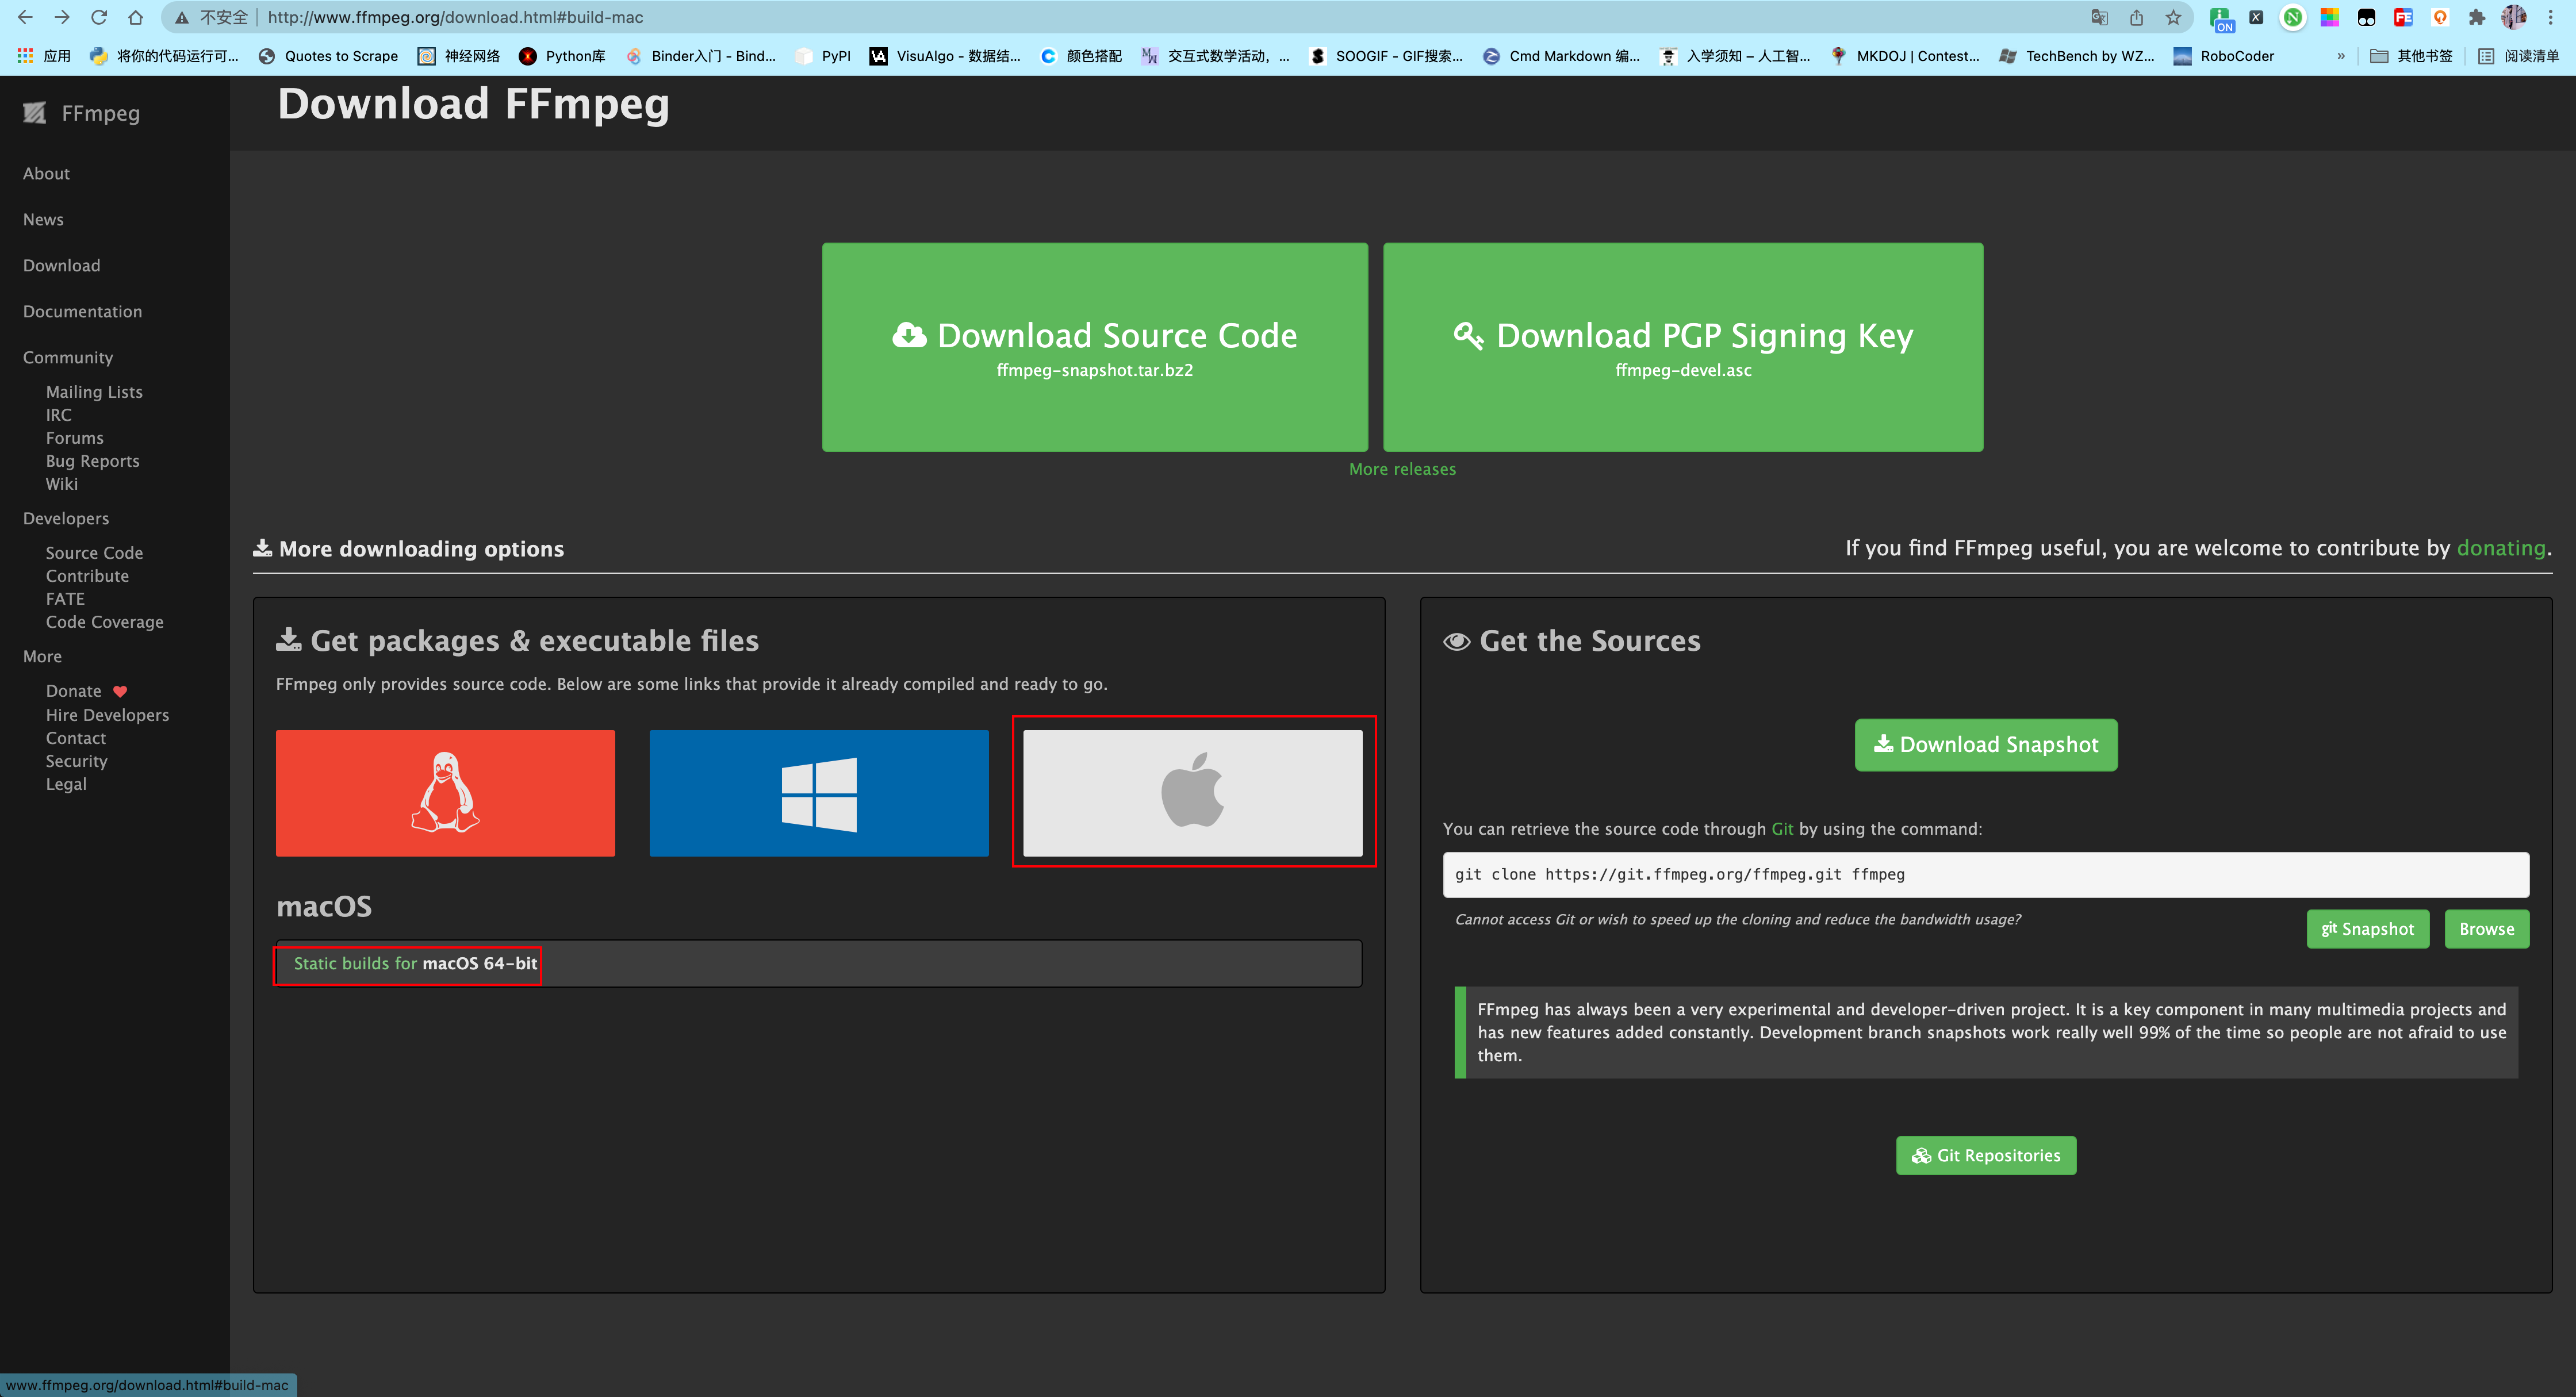The image size is (2576, 1397).
Task: Open the IRC sidebar link
Action: point(58,415)
